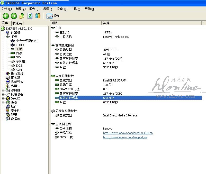Expand the DirectX tree node
The width and height of the screenshot is (206, 174).
click(3, 98)
